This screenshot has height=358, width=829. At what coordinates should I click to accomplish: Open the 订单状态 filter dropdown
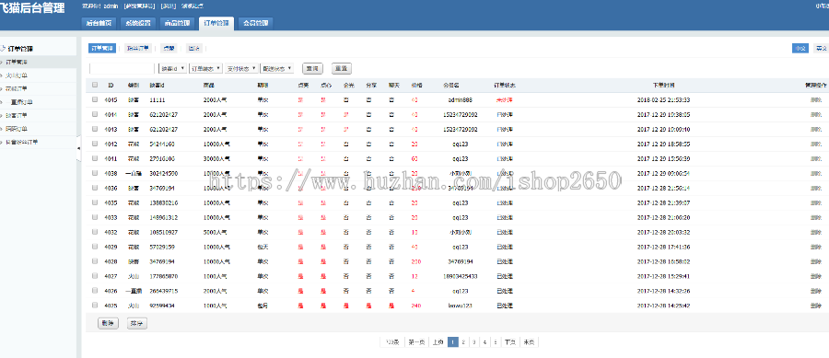pyautogui.click(x=205, y=69)
